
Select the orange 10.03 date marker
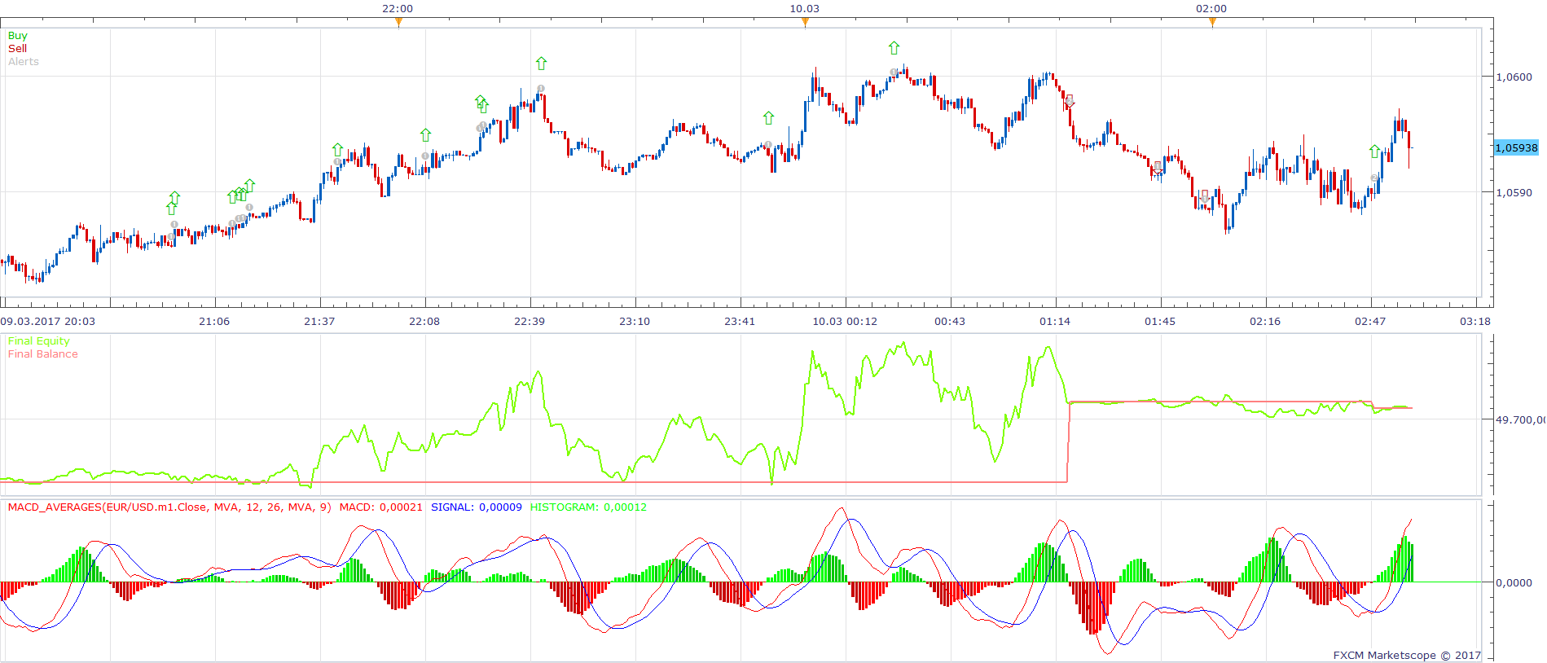coord(805,22)
